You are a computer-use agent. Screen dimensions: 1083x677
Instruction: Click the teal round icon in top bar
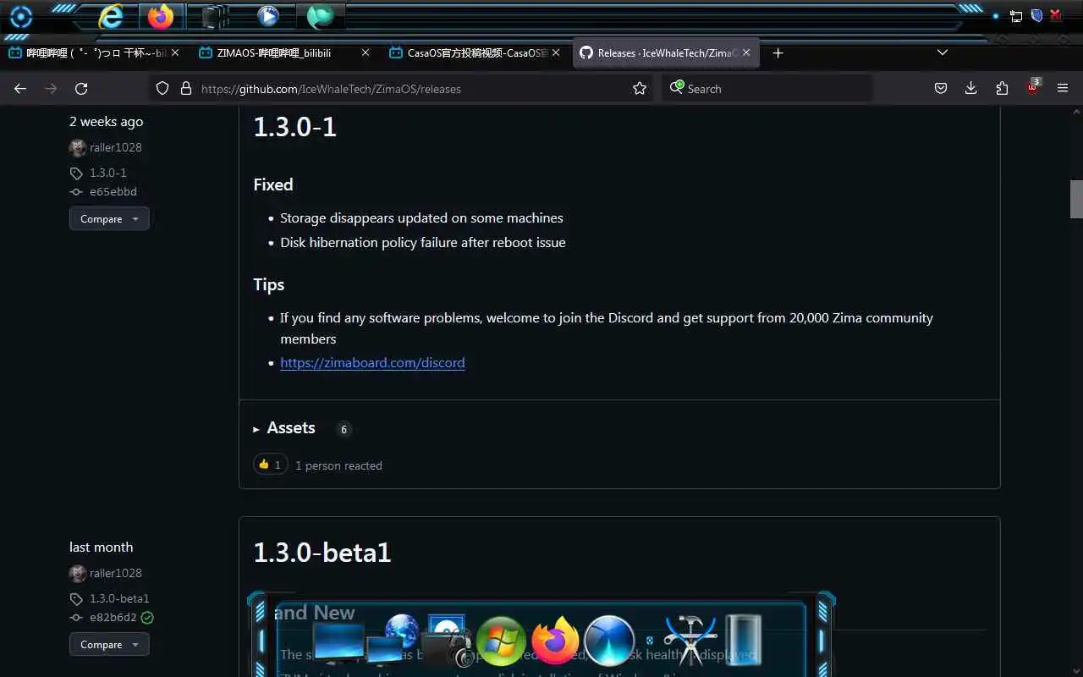click(320, 16)
